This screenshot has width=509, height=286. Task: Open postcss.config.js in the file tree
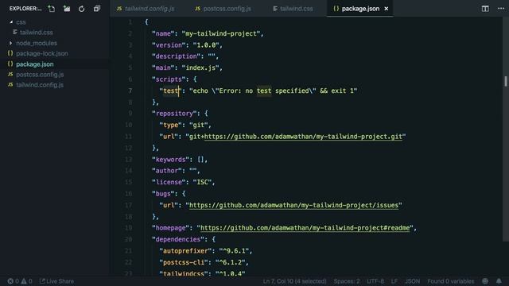40,75
